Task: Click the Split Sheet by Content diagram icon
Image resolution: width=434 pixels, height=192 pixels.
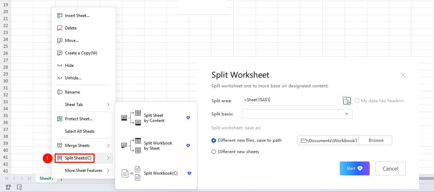Action: click(131, 118)
